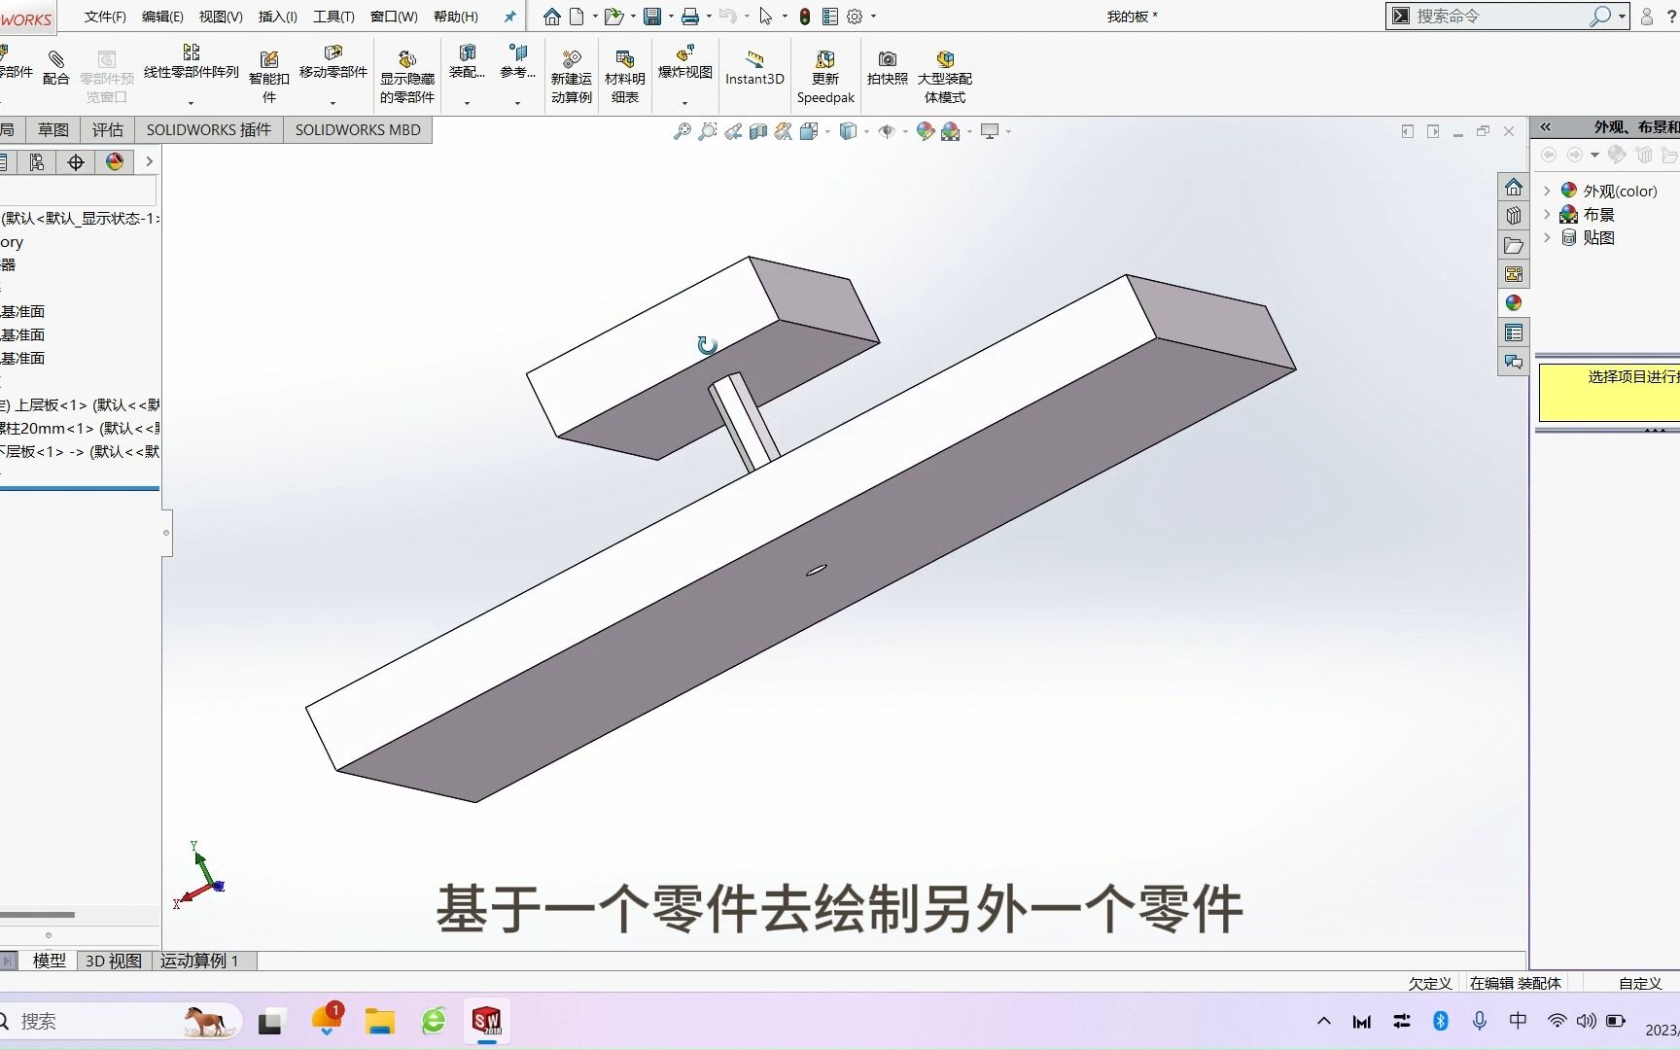Screen dimensions: 1680x1050
Task: Click 拍快照 snapshot camera tool
Action: coord(888,68)
